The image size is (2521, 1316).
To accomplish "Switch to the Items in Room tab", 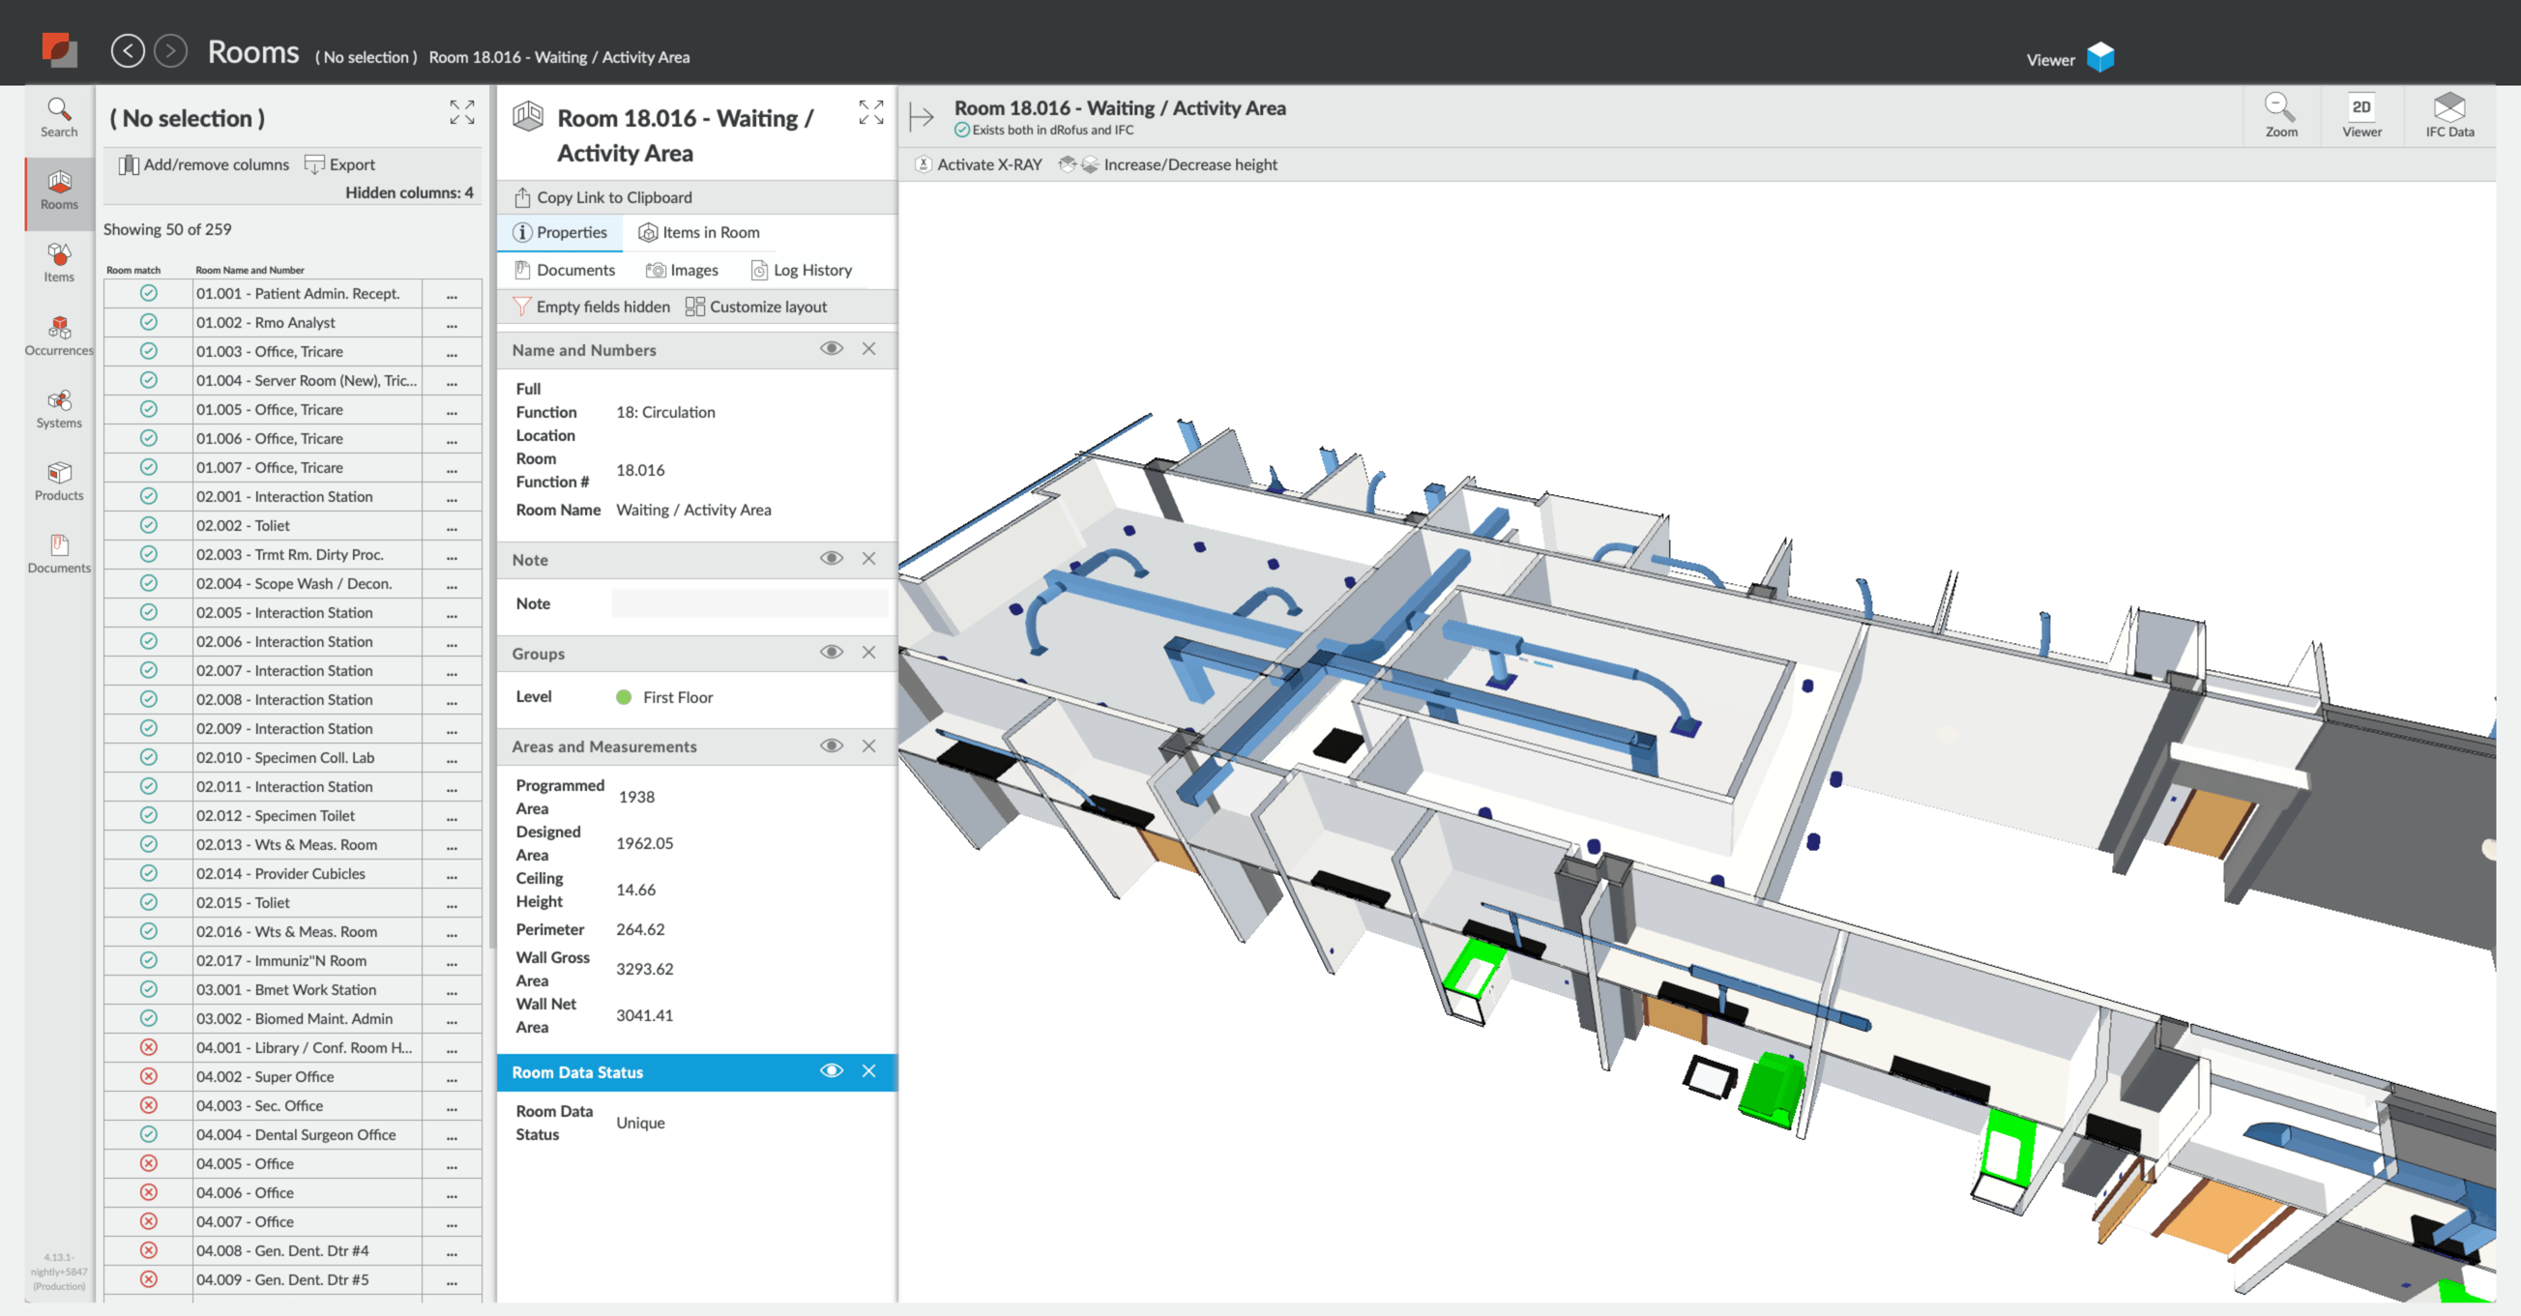I will tap(699, 232).
